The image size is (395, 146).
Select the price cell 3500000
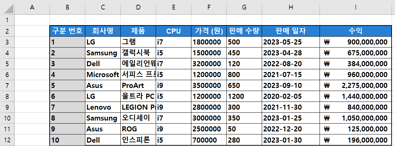pyautogui.click(x=209, y=85)
